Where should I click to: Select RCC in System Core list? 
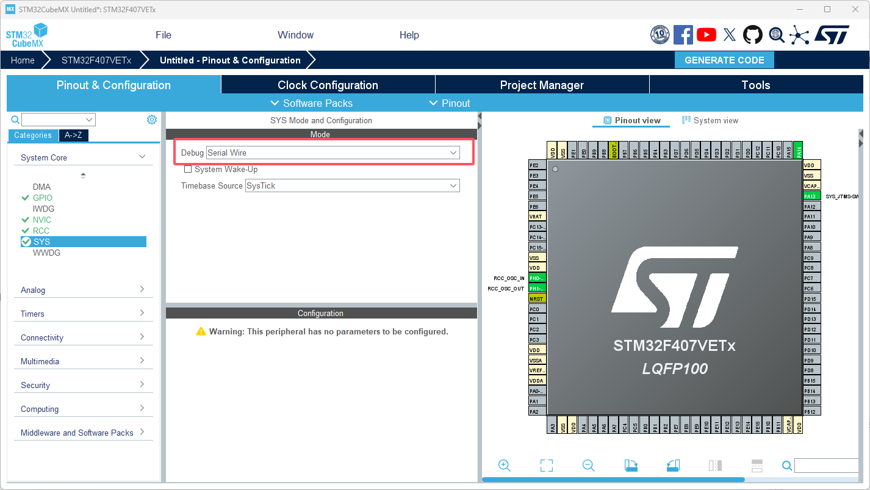click(41, 231)
